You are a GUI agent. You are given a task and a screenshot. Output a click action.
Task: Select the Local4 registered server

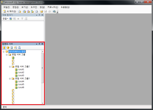point(21,81)
